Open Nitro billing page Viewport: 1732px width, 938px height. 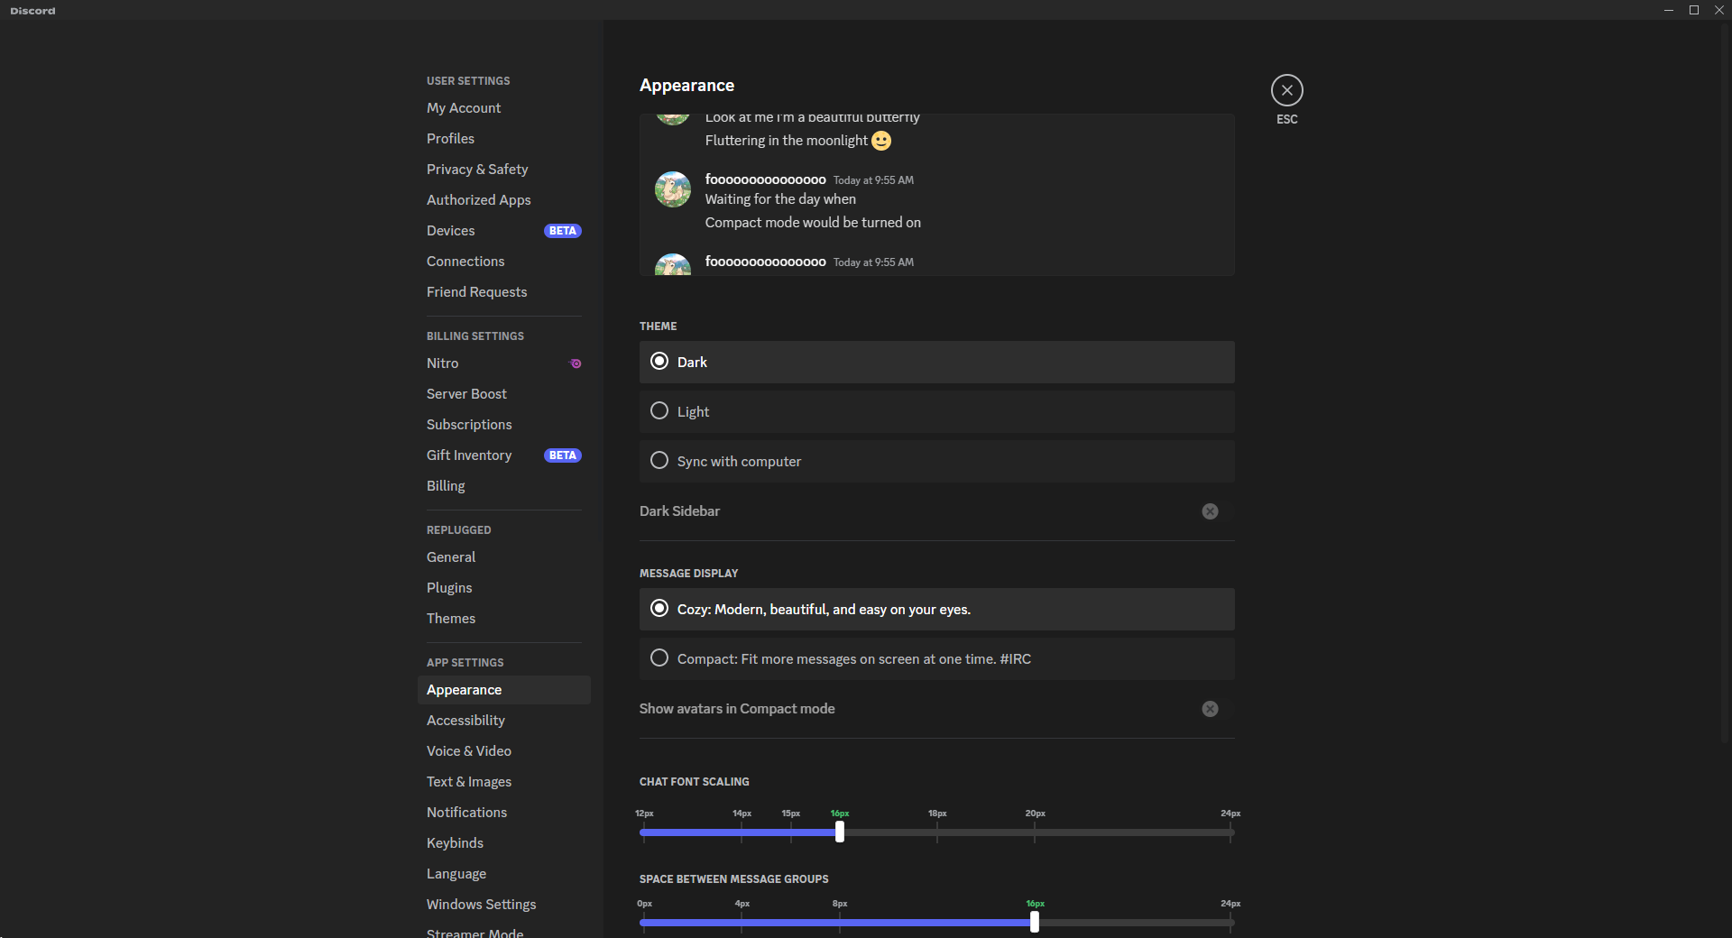point(503,363)
